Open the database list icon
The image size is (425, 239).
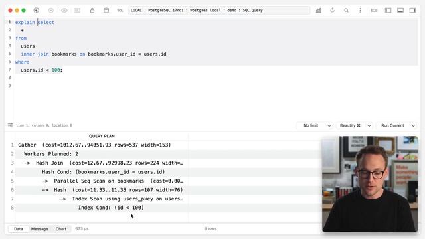(x=106, y=11)
